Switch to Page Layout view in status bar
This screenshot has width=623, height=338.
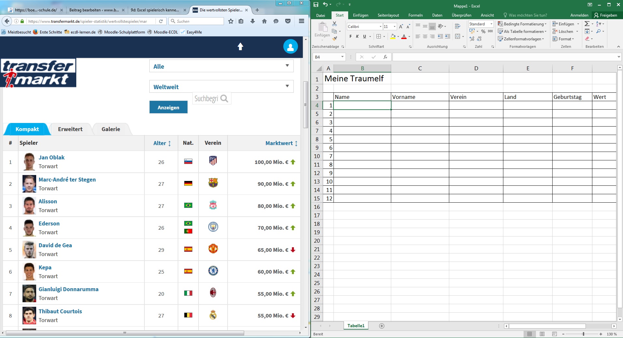[x=542, y=334]
